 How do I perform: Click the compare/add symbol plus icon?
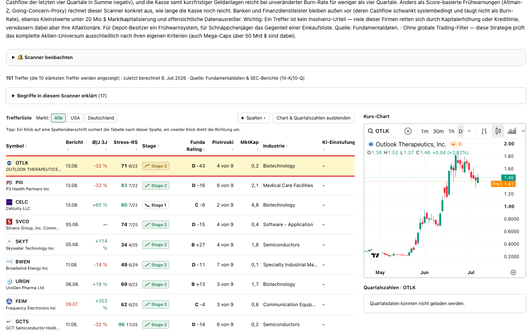click(408, 131)
